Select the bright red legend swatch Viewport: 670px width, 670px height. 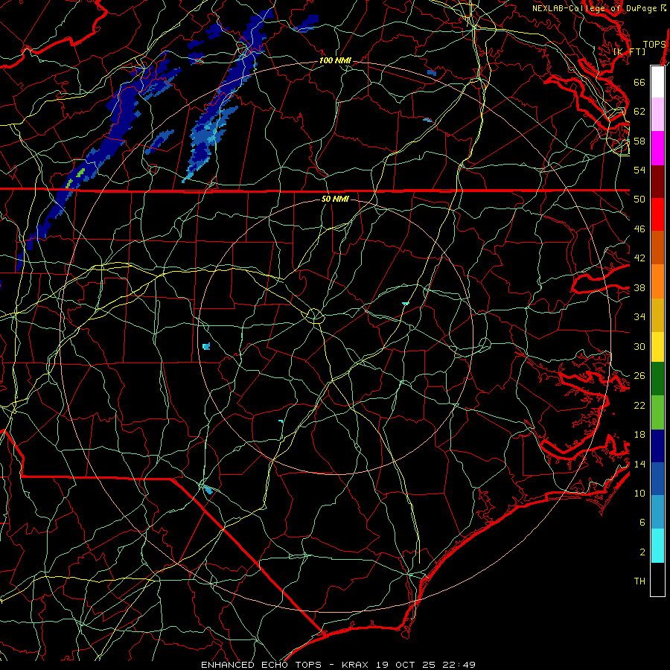click(x=657, y=215)
